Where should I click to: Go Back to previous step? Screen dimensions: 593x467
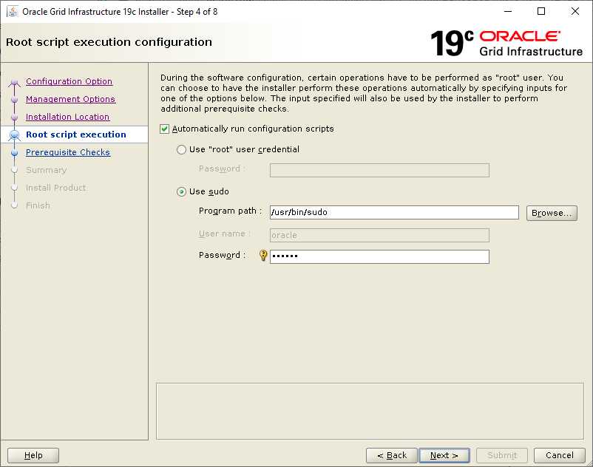392,455
